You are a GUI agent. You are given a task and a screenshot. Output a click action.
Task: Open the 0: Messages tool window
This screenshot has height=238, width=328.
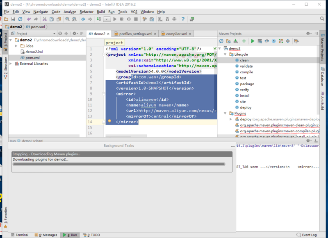pos(46,235)
